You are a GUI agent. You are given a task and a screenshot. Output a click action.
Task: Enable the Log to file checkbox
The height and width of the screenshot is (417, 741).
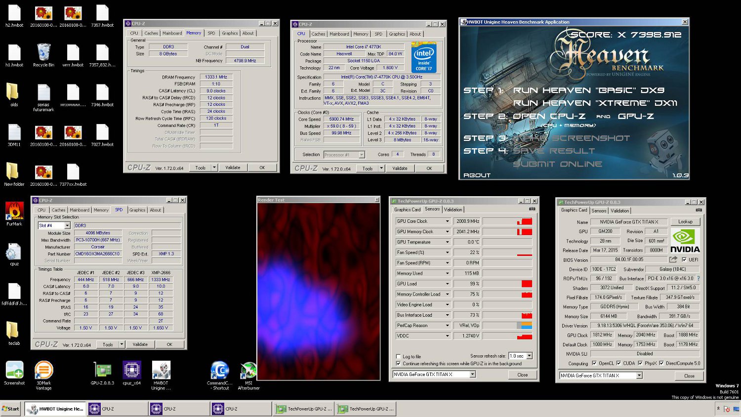click(398, 356)
